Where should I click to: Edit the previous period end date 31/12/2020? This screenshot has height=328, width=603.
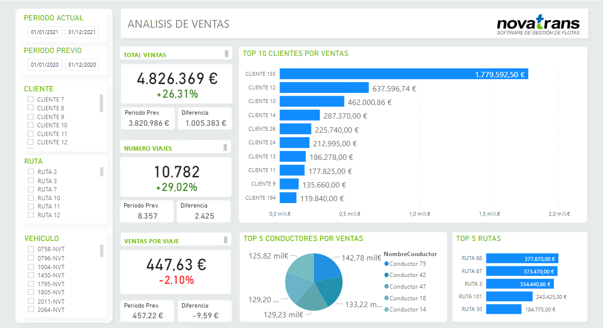click(x=82, y=65)
